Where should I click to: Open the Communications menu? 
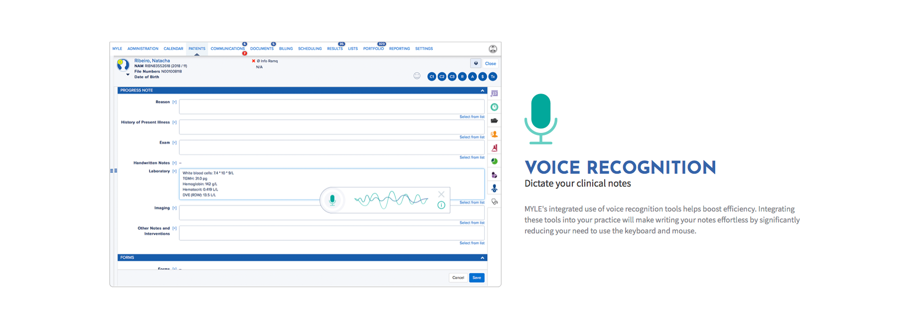pos(228,49)
